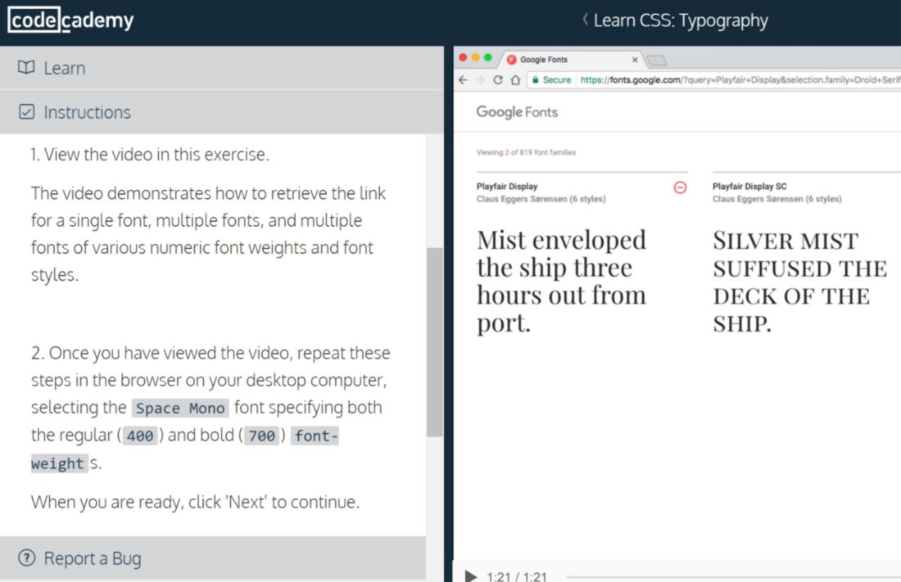
Task: Click the Report a Bug question icon
Action: (26, 558)
